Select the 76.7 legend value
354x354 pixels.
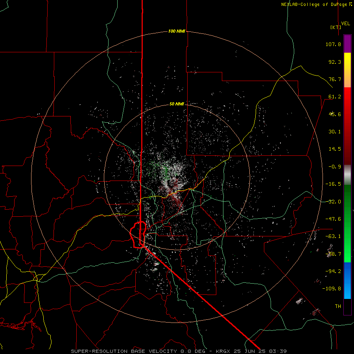335,79
